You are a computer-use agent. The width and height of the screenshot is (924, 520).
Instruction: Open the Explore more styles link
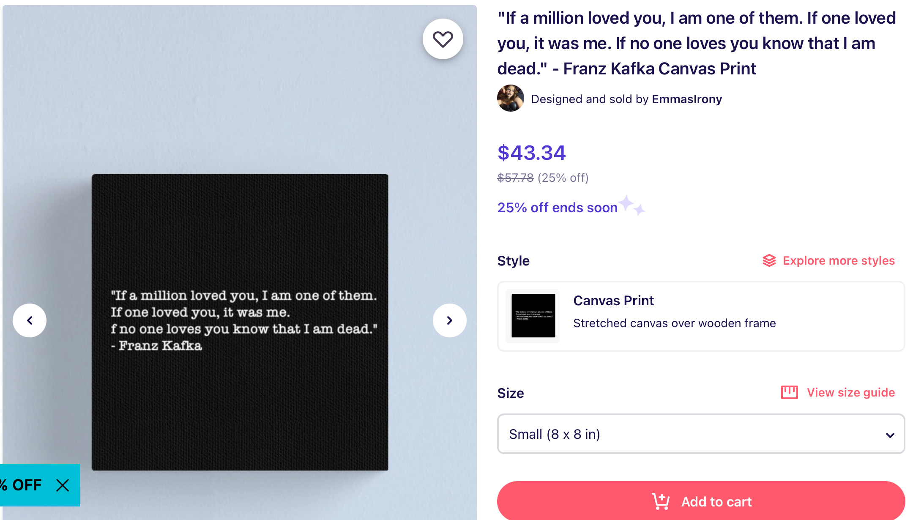839,260
